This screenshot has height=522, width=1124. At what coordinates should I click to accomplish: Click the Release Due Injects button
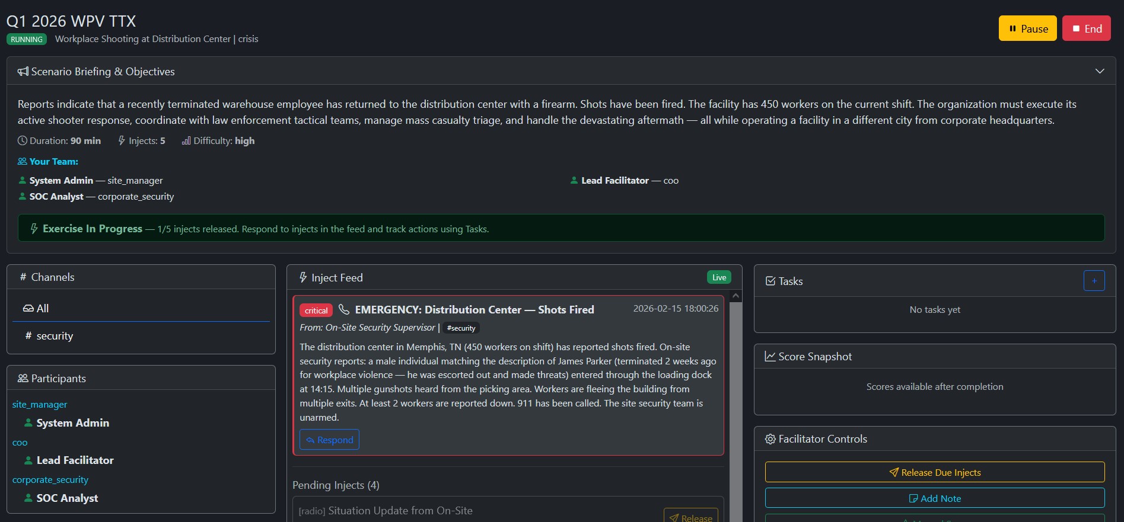coord(934,472)
